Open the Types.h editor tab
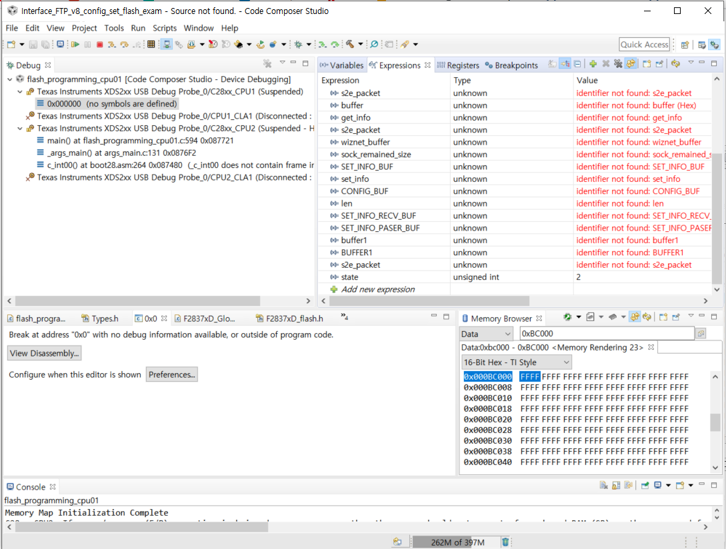Image resolution: width=726 pixels, height=549 pixels. [x=100, y=318]
